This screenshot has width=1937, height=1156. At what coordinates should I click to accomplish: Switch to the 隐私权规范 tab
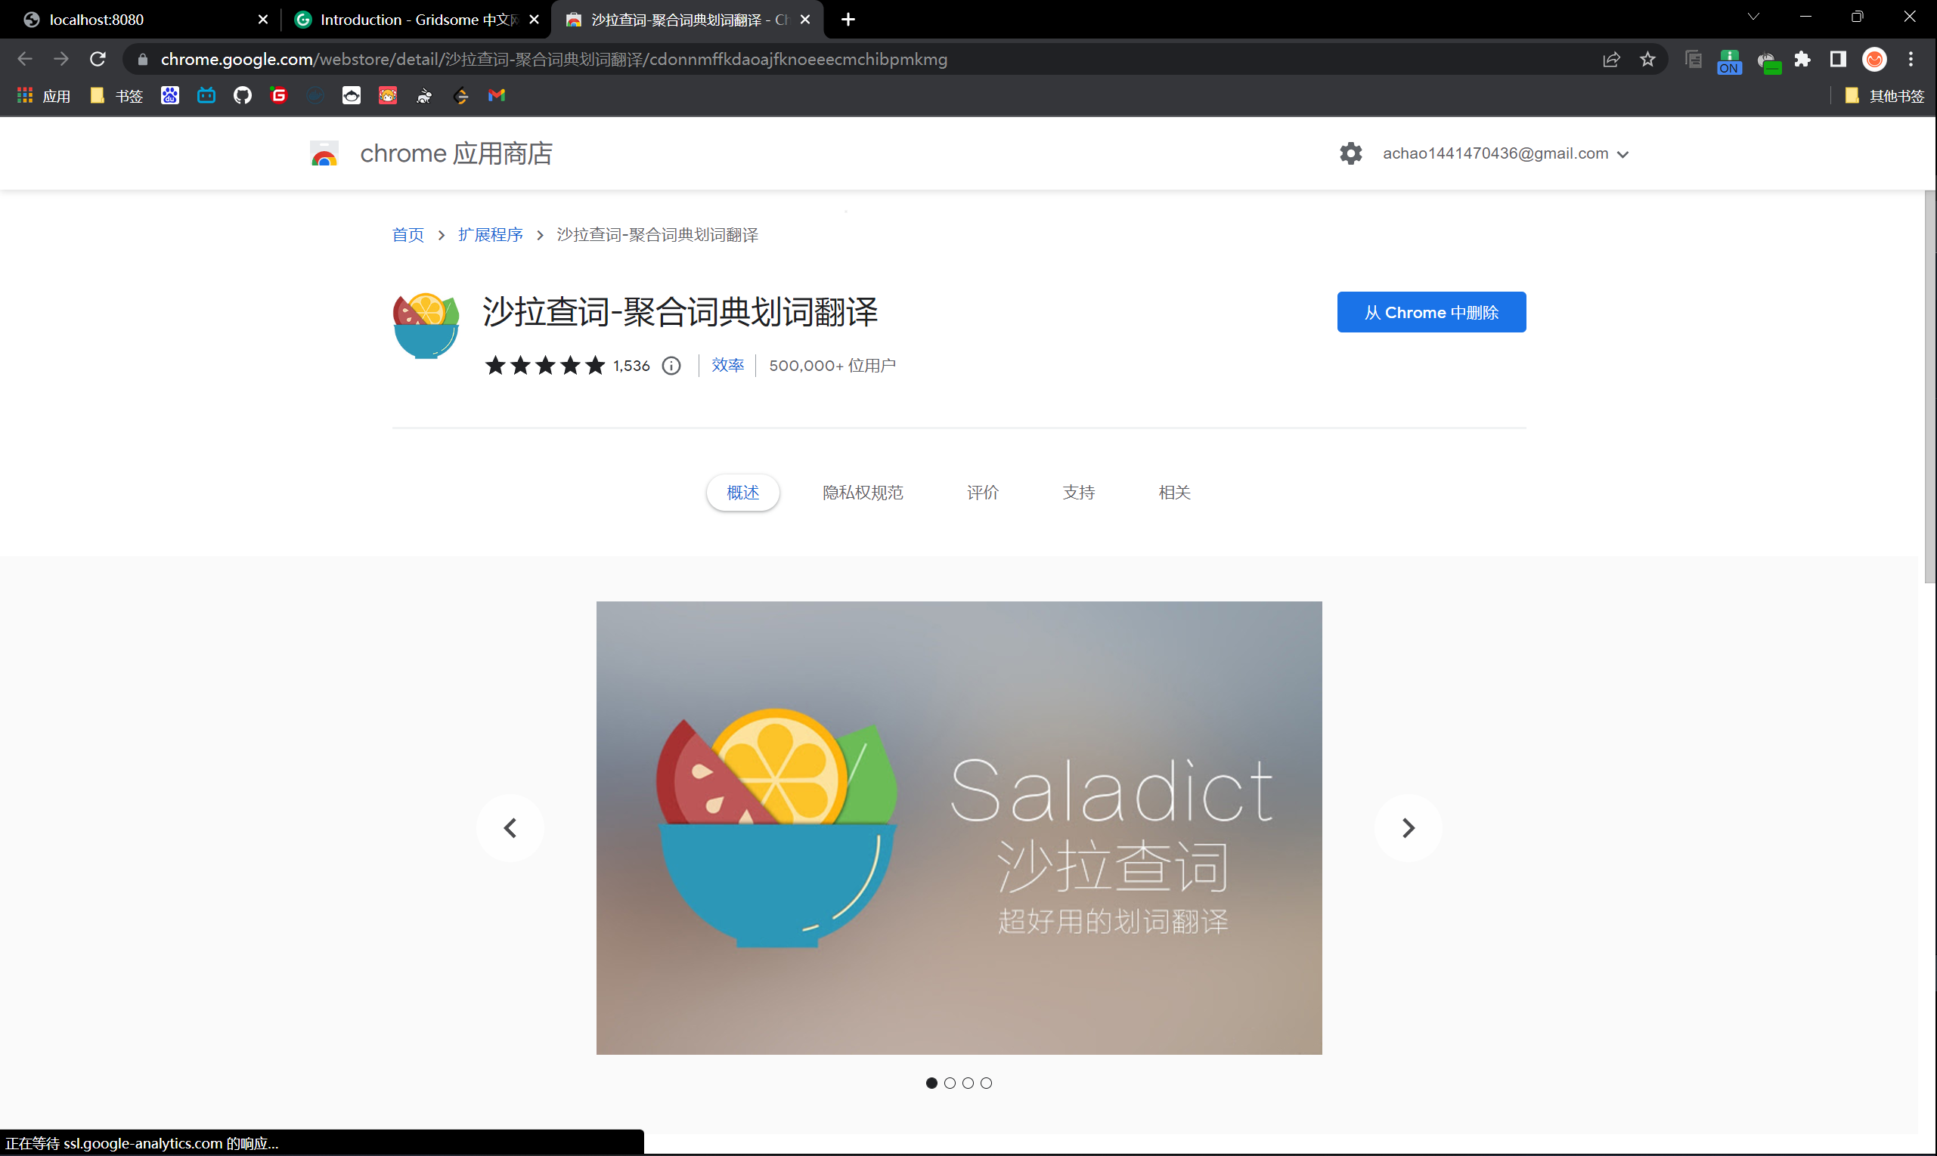point(862,493)
